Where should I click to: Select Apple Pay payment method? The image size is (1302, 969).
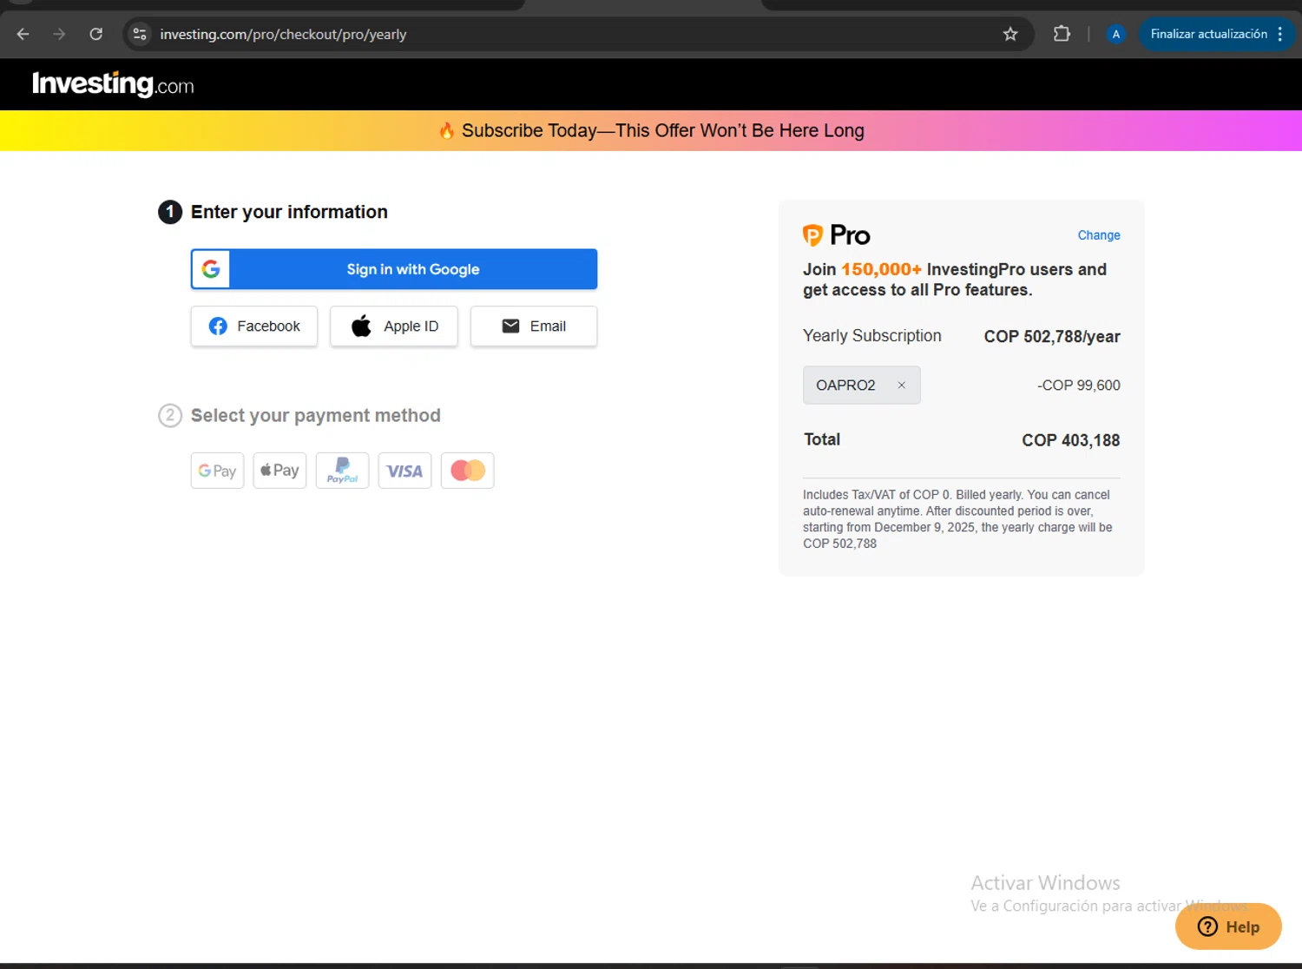279,471
